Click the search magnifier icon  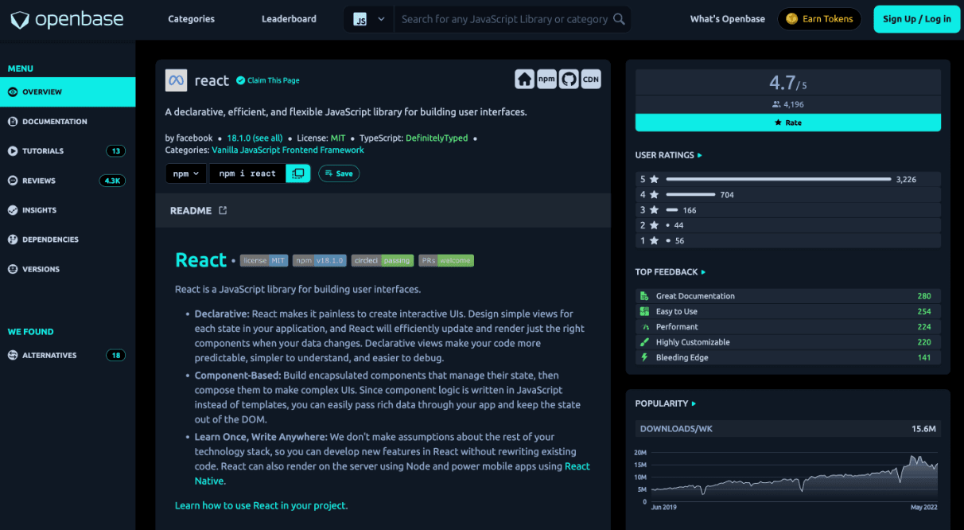click(620, 19)
